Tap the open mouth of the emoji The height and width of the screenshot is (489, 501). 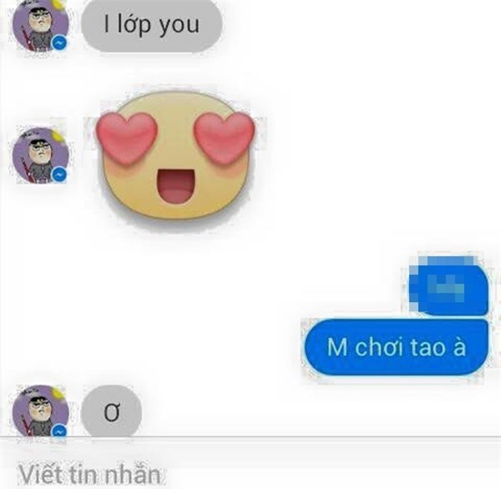coord(175,186)
